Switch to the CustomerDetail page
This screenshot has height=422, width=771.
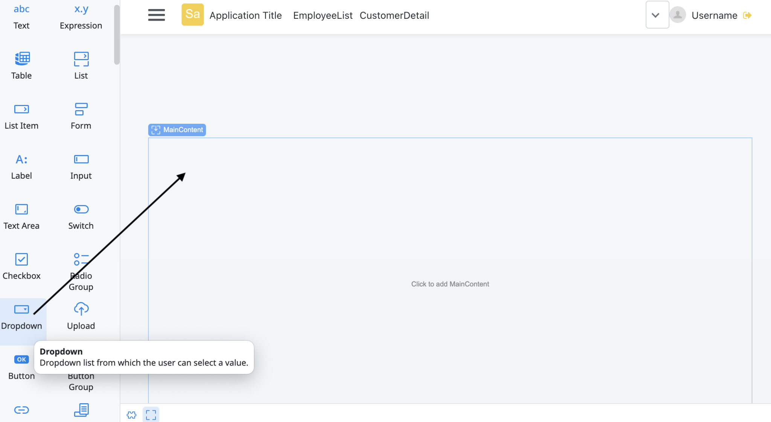(x=395, y=15)
